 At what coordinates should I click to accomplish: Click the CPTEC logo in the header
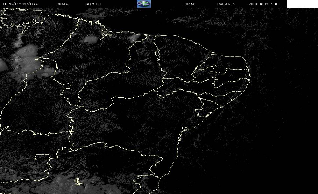144,3
